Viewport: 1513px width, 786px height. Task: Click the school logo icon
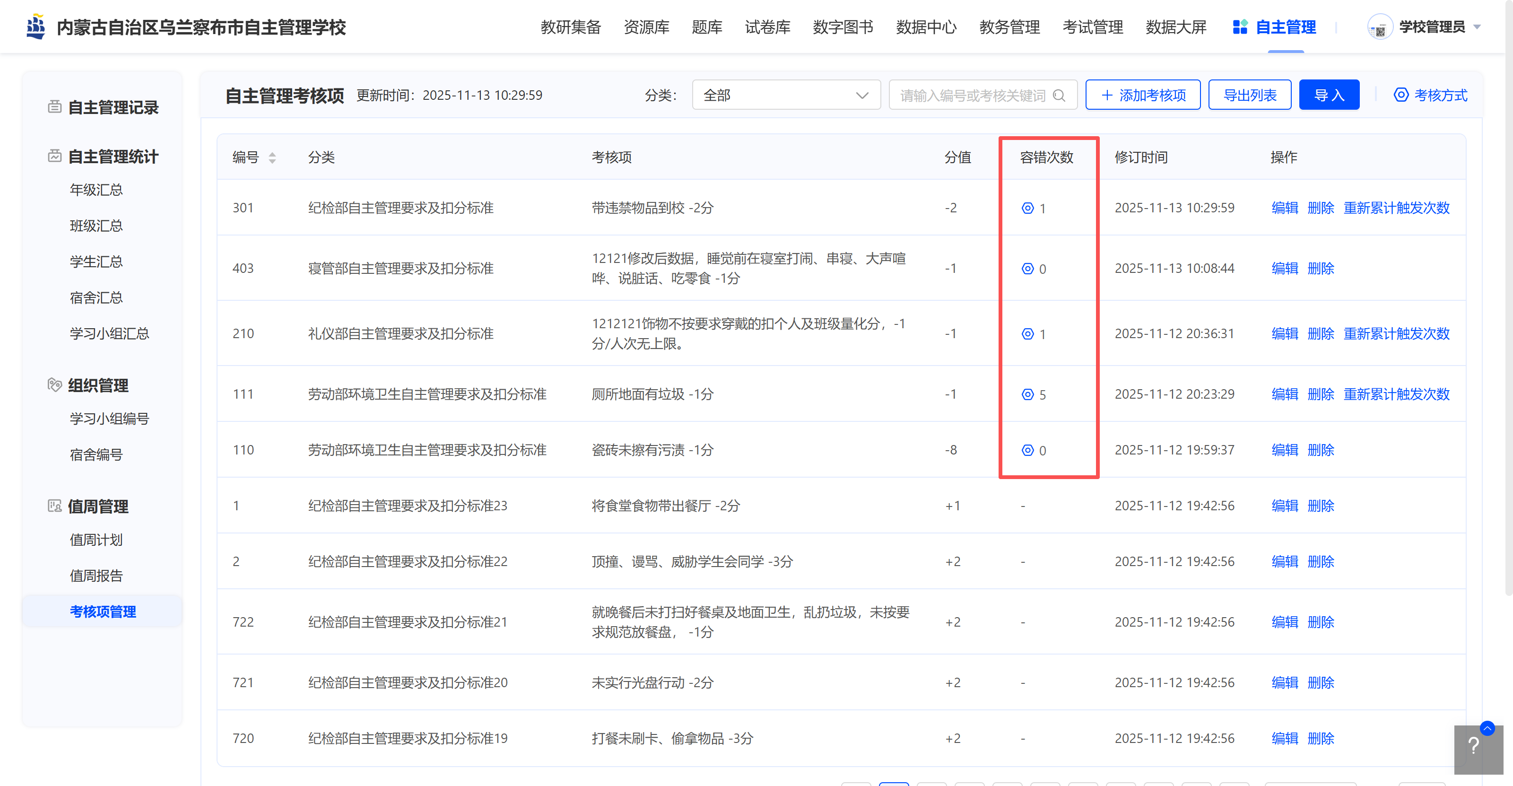tap(36, 27)
